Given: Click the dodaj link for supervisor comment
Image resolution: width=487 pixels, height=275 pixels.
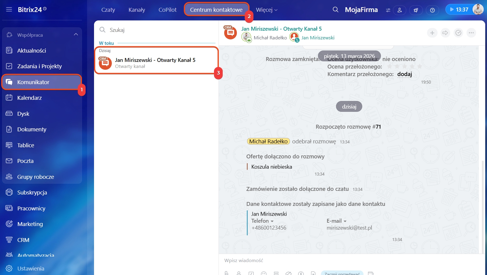Looking at the screenshot, I should tap(405, 74).
